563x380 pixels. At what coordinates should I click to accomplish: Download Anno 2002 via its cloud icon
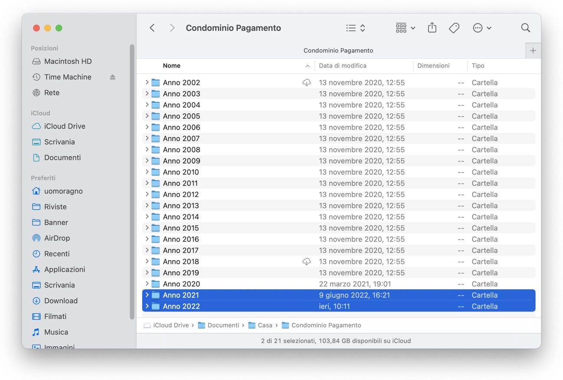tap(307, 82)
